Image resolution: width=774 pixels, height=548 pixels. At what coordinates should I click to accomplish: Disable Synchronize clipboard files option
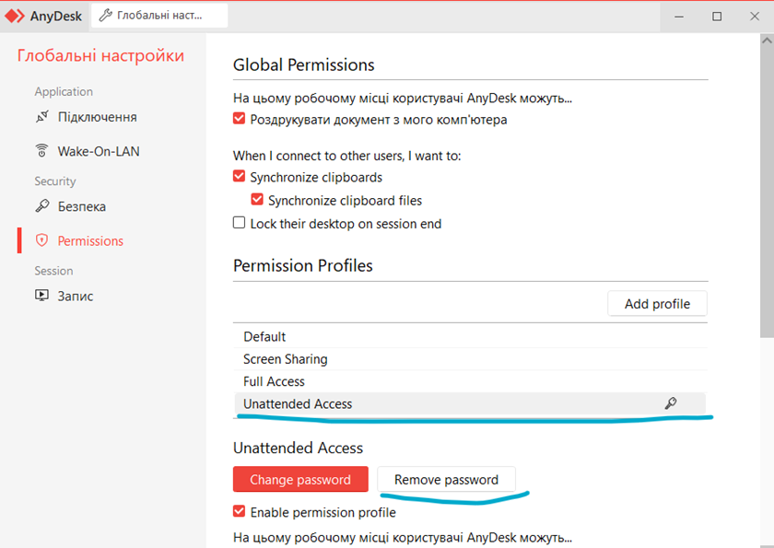[x=257, y=200]
